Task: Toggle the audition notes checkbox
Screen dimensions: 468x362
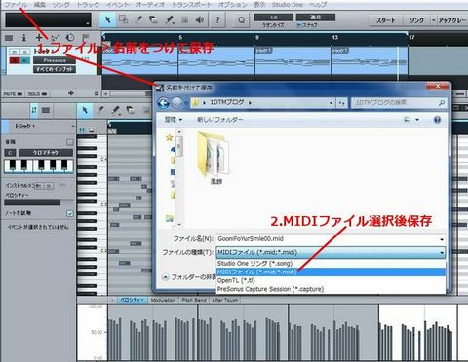Action: point(70,213)
